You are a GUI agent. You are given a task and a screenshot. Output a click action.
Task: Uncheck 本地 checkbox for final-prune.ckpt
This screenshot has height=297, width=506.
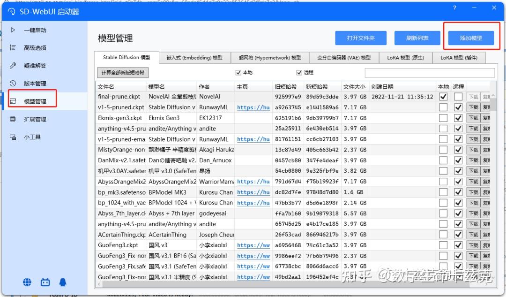[443, 97]
